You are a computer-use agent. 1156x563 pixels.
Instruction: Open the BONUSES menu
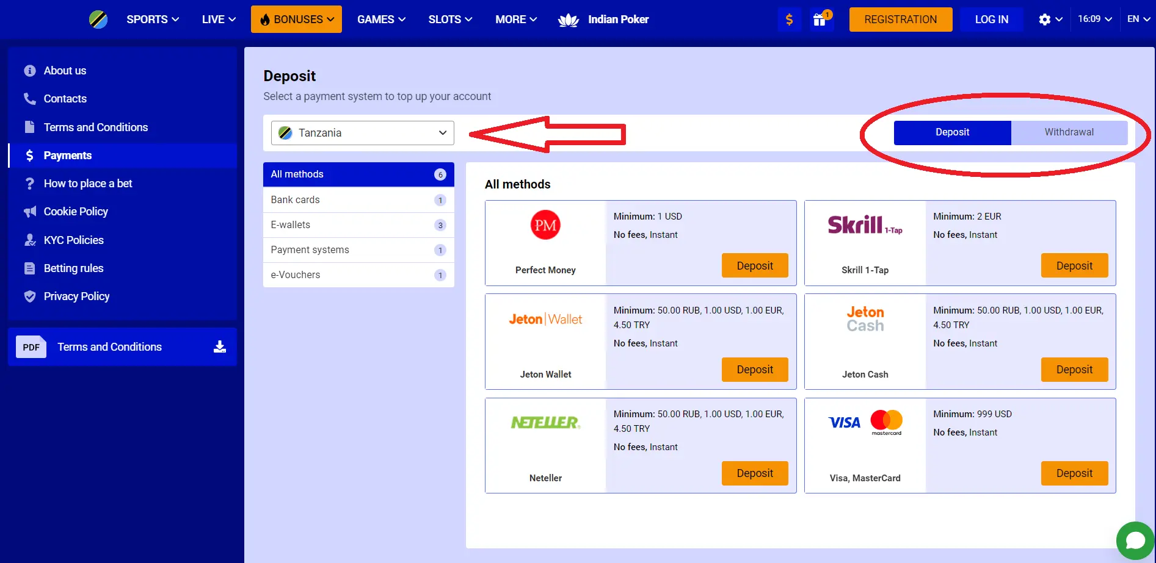pyautogui.click(x=296, y=19)
